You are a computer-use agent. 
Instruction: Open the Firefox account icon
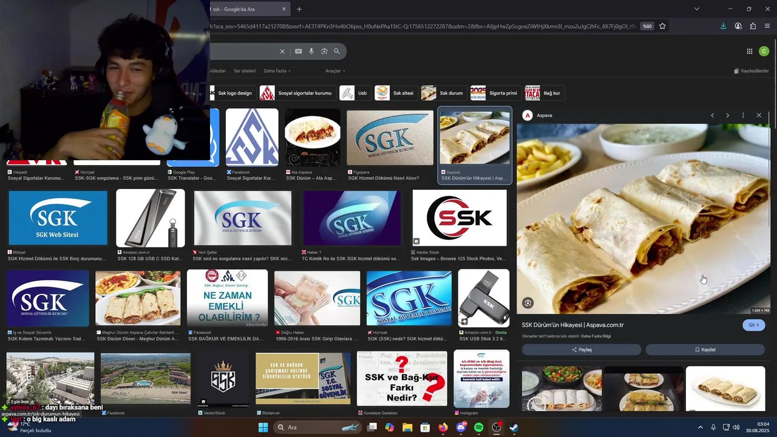(738, 26)
